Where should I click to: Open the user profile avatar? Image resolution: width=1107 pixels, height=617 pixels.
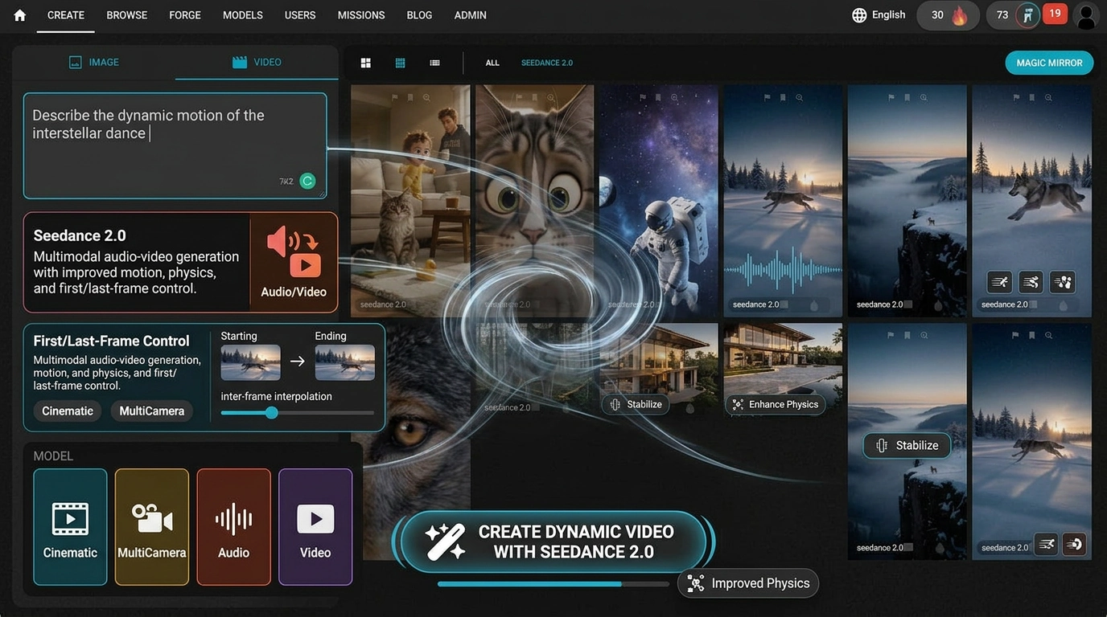click(1086, 15)
